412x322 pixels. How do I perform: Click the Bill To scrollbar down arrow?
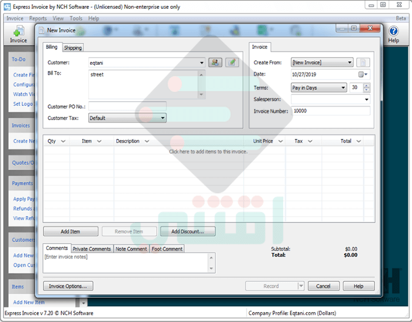click(201, 95)
